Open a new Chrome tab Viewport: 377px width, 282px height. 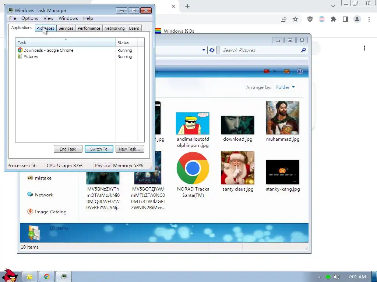tap(187, 6)
